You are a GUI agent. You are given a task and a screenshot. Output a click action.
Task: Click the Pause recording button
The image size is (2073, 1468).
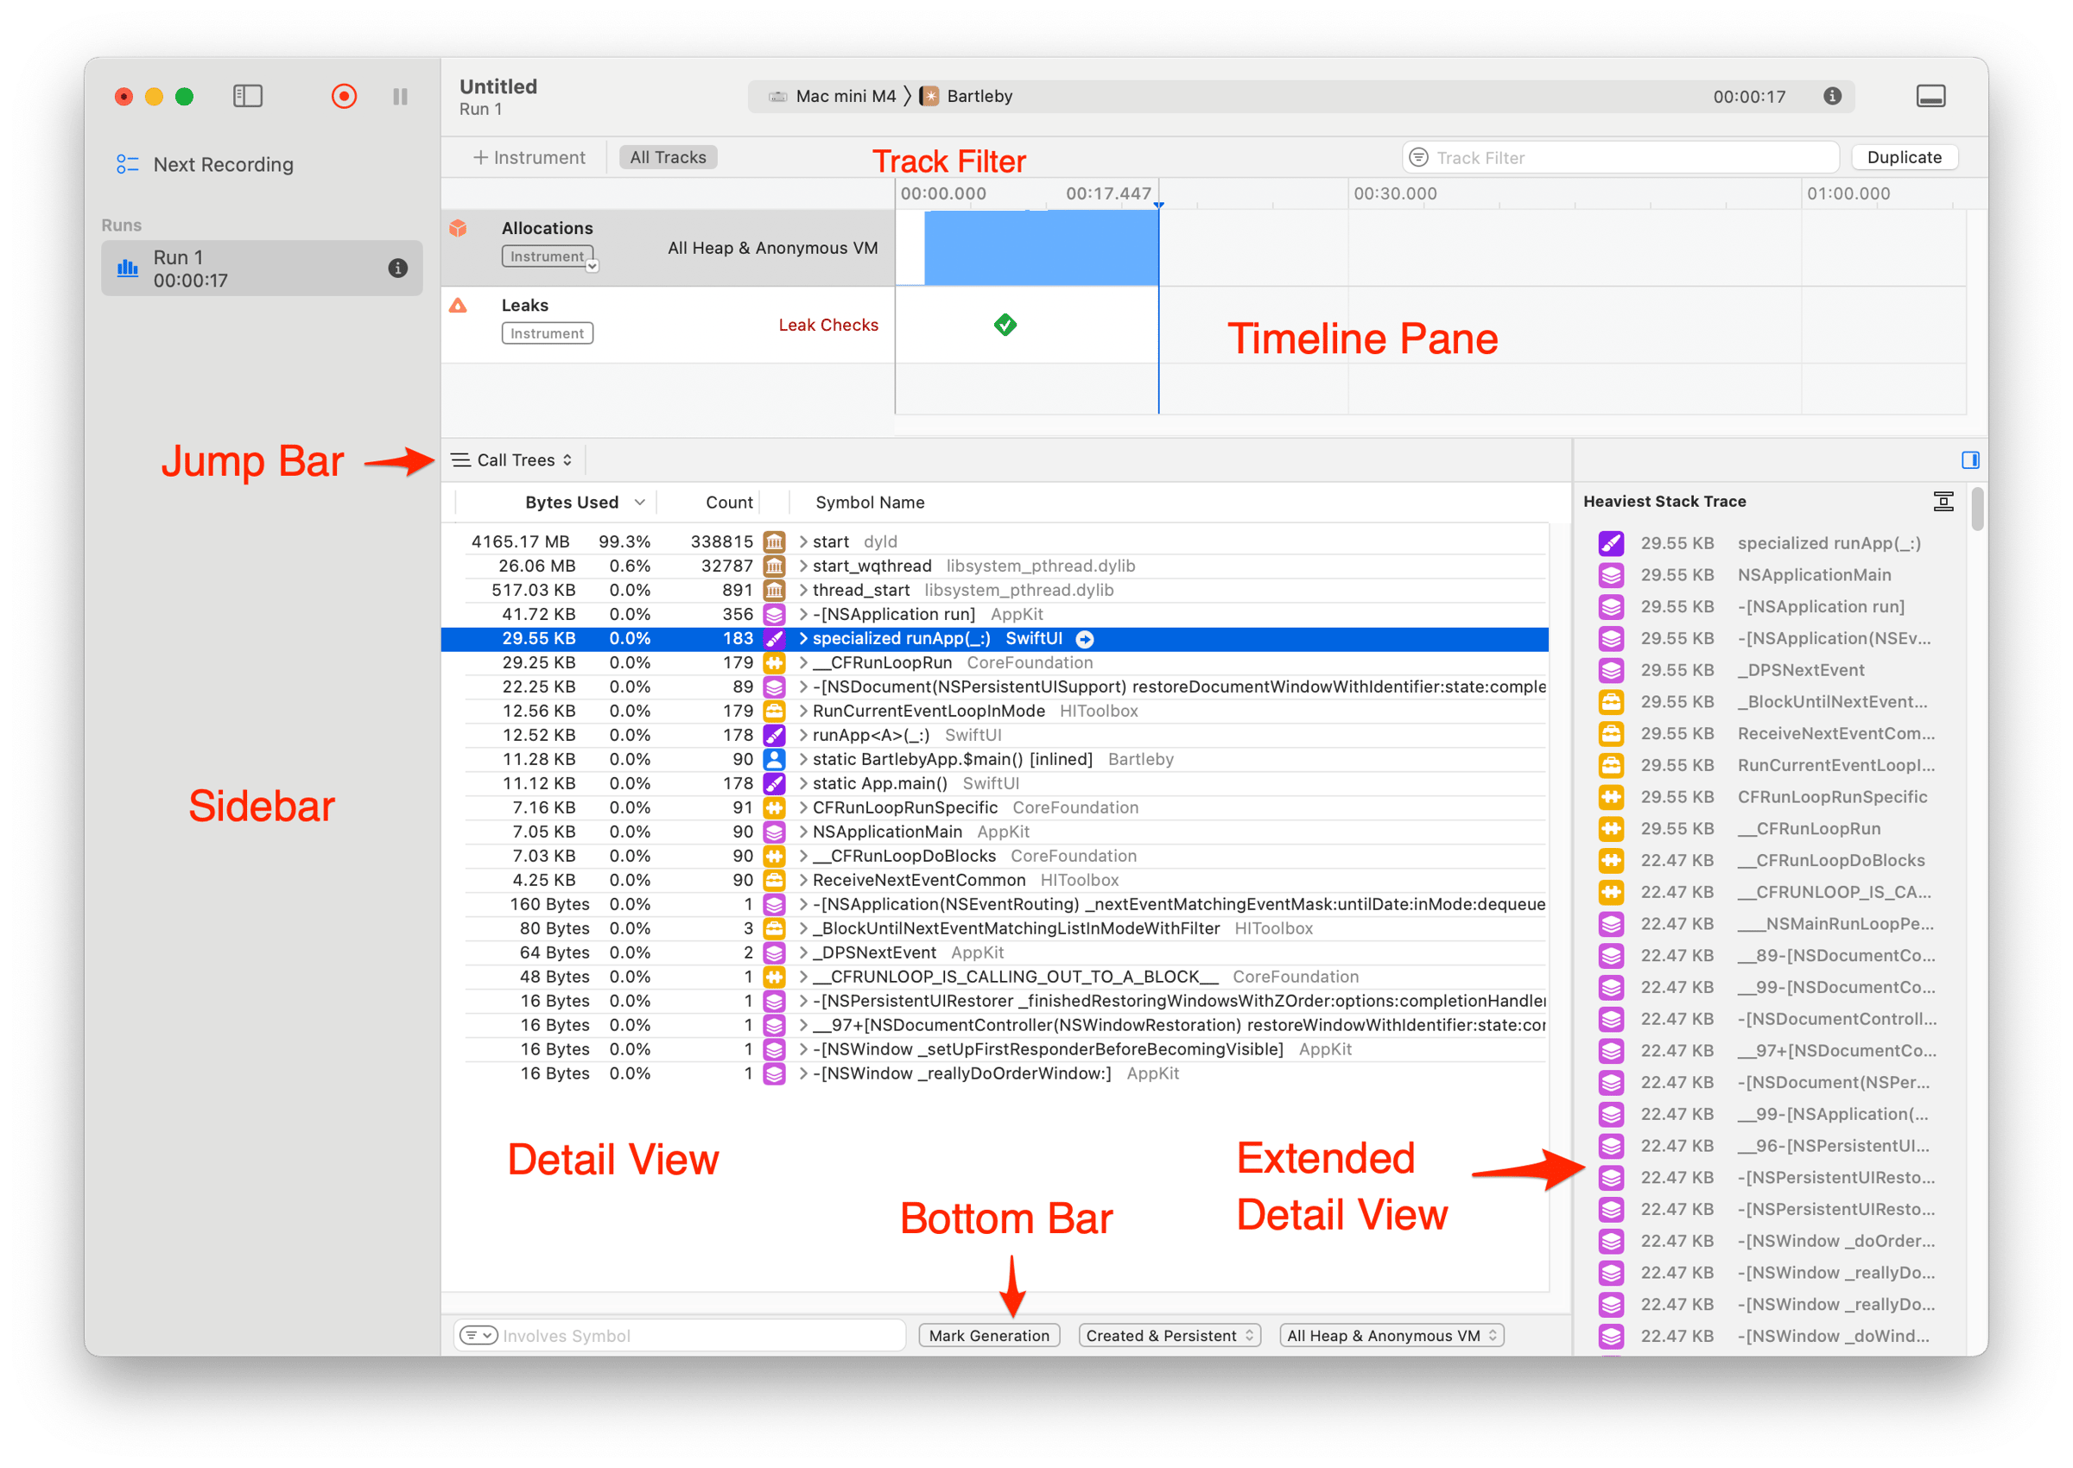(x=401, y=96)
